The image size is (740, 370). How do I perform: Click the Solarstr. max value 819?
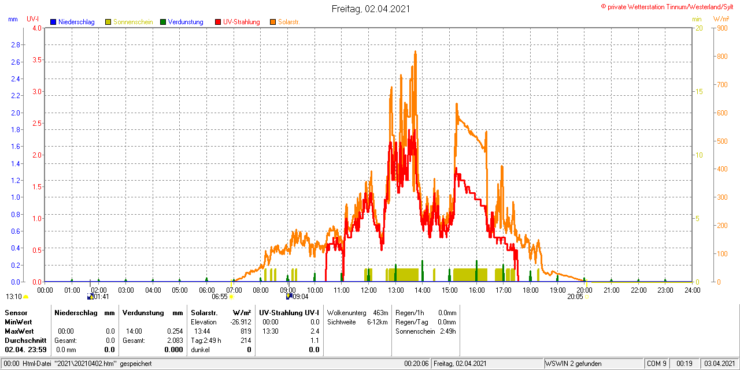[246, 331]
